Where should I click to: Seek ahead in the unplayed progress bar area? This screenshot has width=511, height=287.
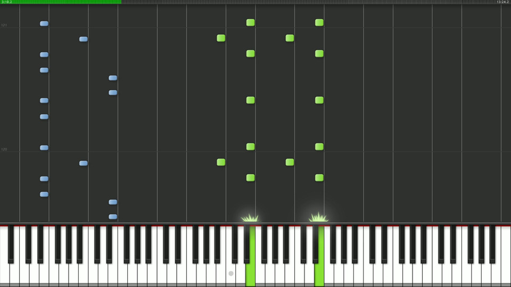pyautogui.click(x=308, y=2)
